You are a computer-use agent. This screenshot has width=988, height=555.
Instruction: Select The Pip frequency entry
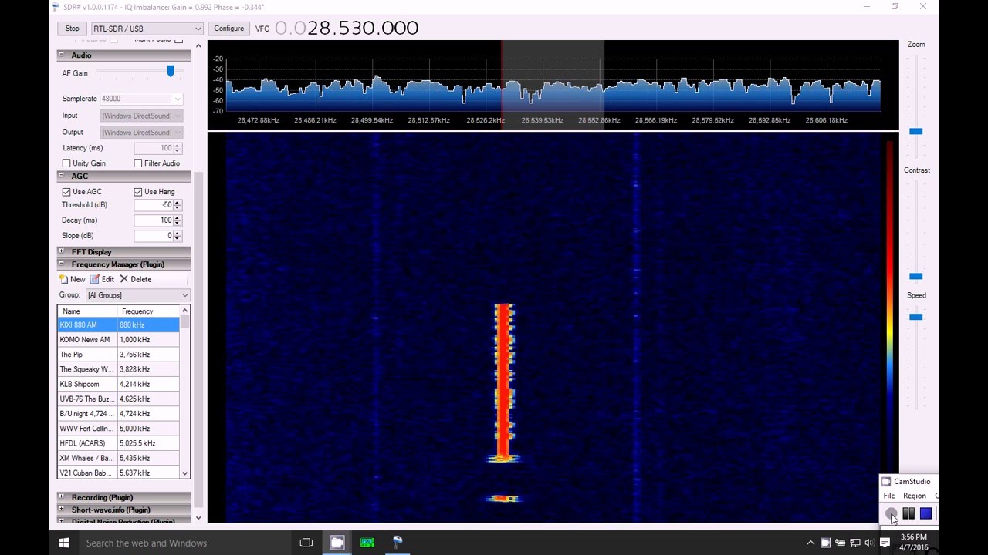tap(118, 355)
